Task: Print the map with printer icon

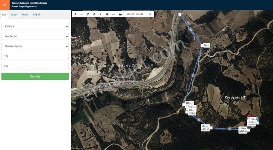Action: click(120, 14)
